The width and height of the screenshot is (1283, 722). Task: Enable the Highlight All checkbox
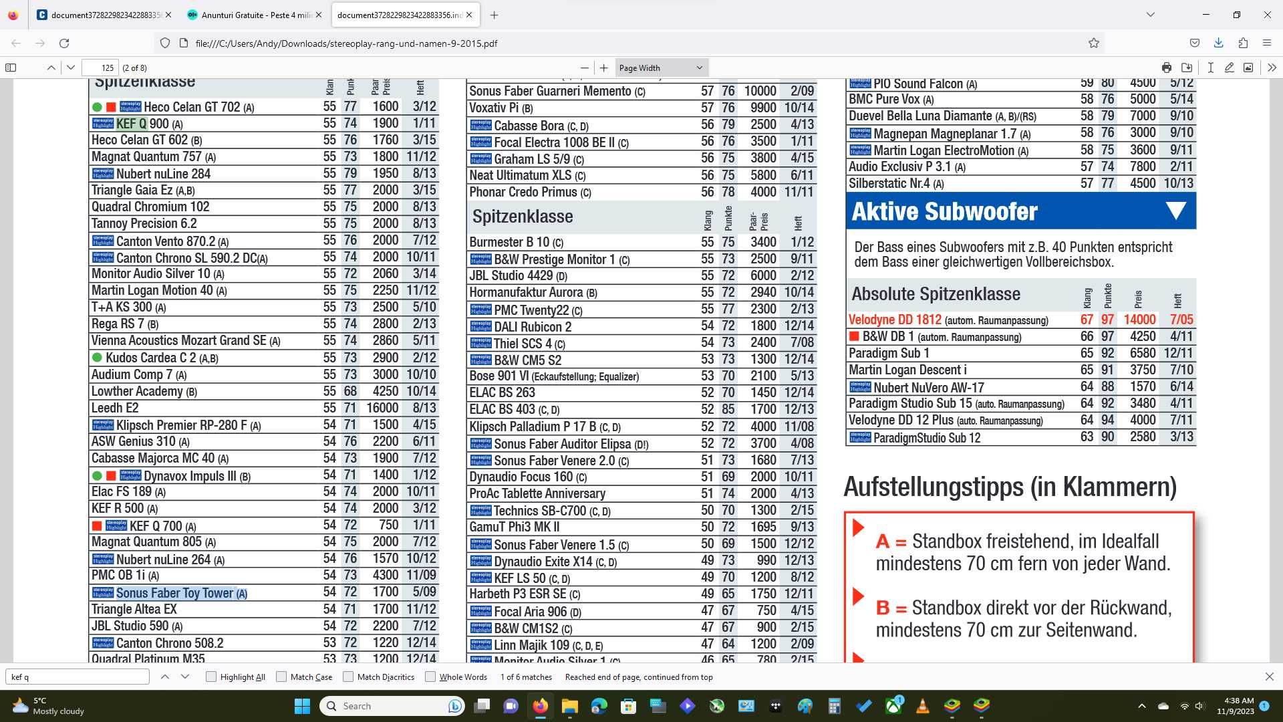click(x=211, y=677)
